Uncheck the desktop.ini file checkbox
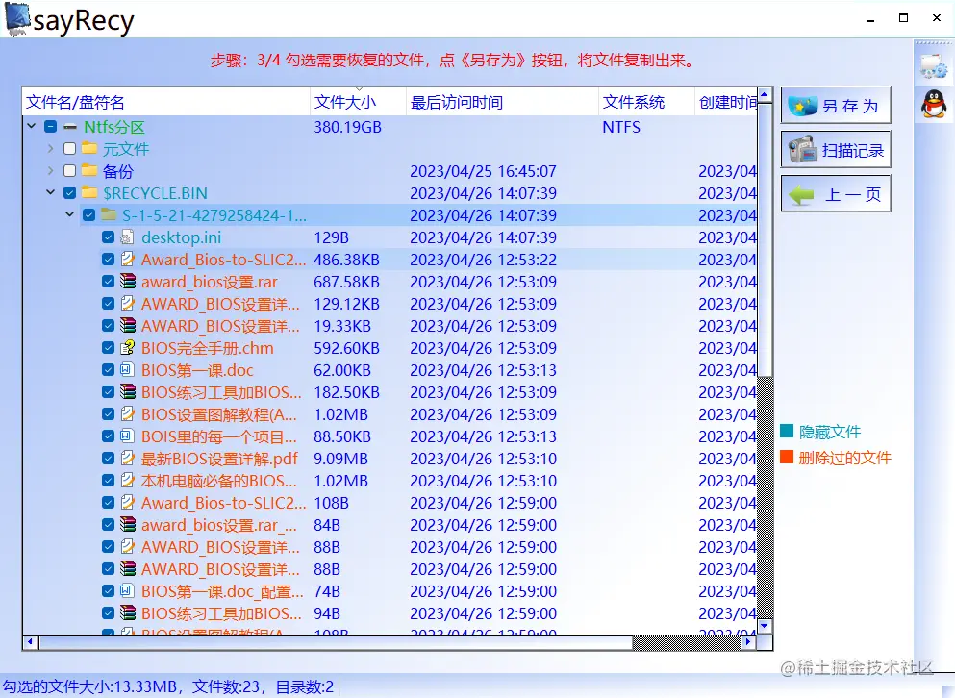 [x=106, y=237]
